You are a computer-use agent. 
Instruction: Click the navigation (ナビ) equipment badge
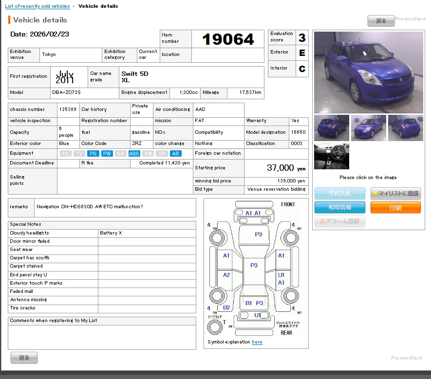coord(65,154)
